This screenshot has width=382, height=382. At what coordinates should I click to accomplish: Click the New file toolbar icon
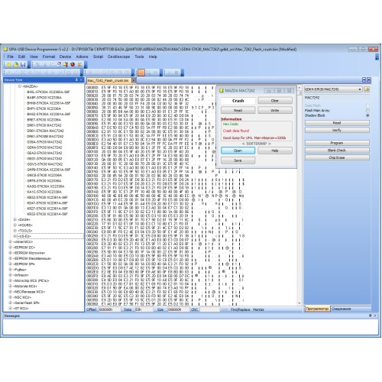[9, 64]
